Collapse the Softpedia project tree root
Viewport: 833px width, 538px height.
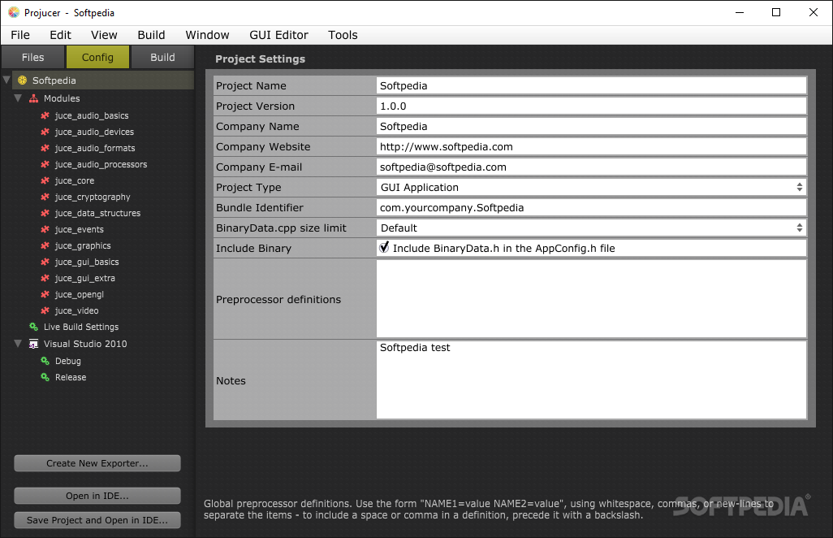pos(6,80)
